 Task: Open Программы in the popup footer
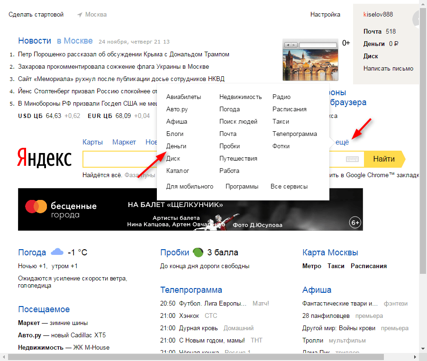coord(242,187)
